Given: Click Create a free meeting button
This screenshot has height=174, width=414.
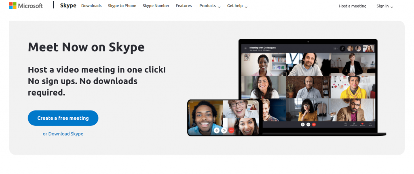Looking at the screenshot, I should click(63, 118).
